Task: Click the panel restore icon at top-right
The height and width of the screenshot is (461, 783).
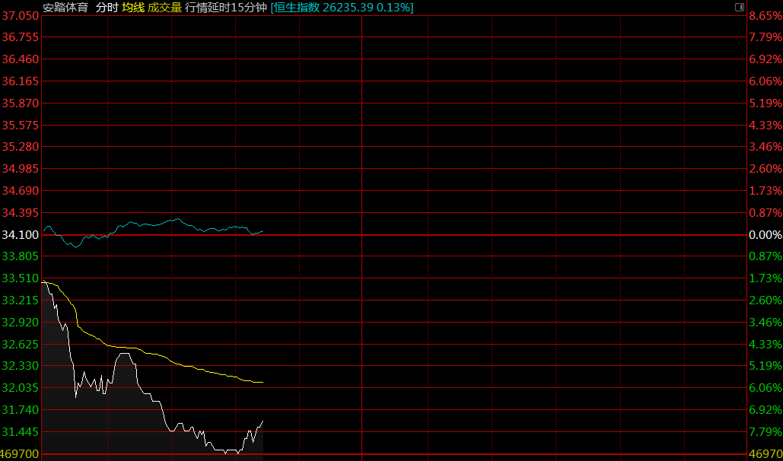Action: pos(739,7)
